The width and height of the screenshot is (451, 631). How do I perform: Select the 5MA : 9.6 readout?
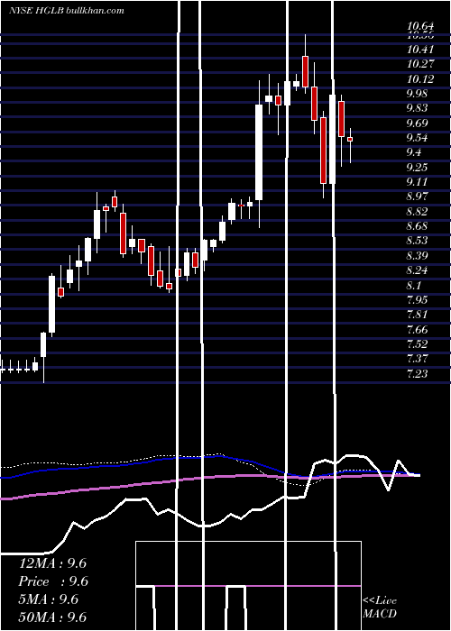tap(49, 599)
